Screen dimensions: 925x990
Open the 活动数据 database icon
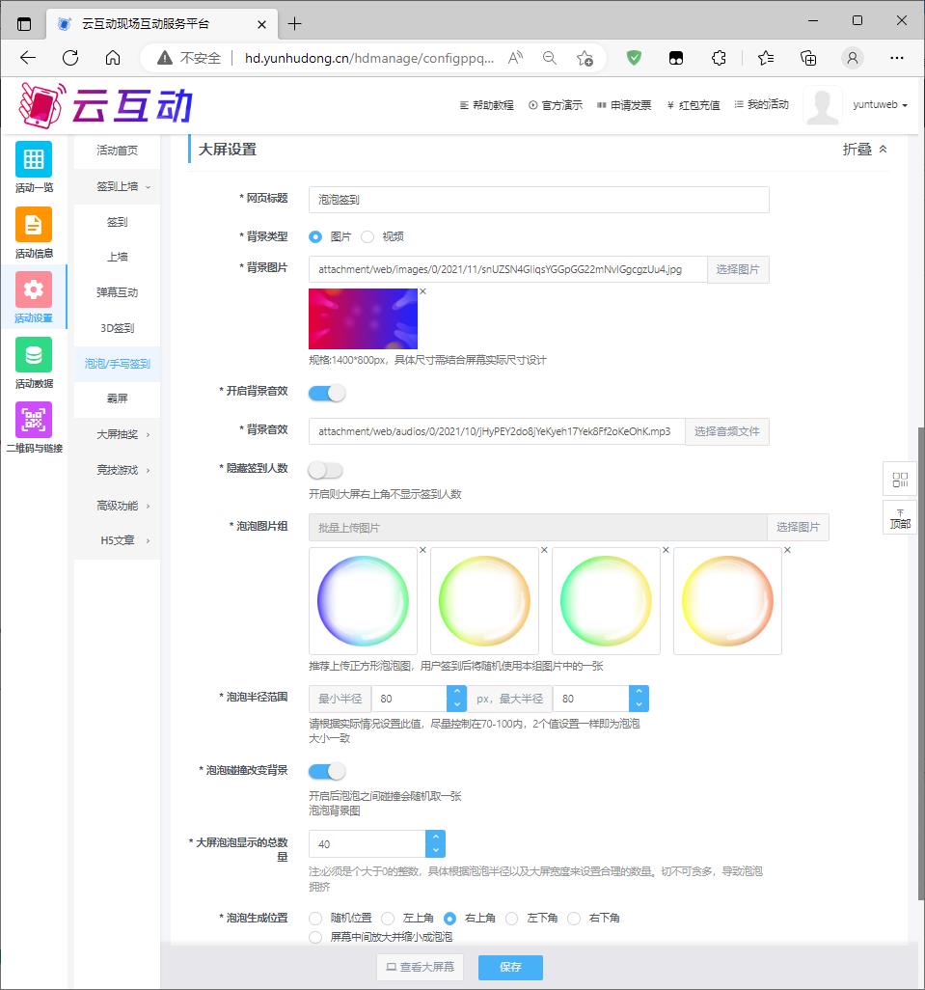[34, 355]
